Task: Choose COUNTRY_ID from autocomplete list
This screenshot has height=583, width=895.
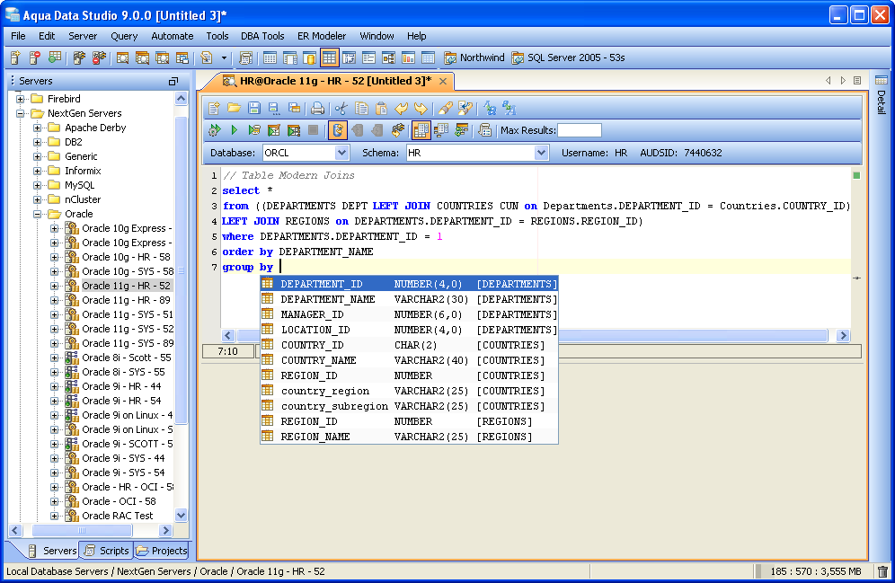Action: tap(409, 345)
